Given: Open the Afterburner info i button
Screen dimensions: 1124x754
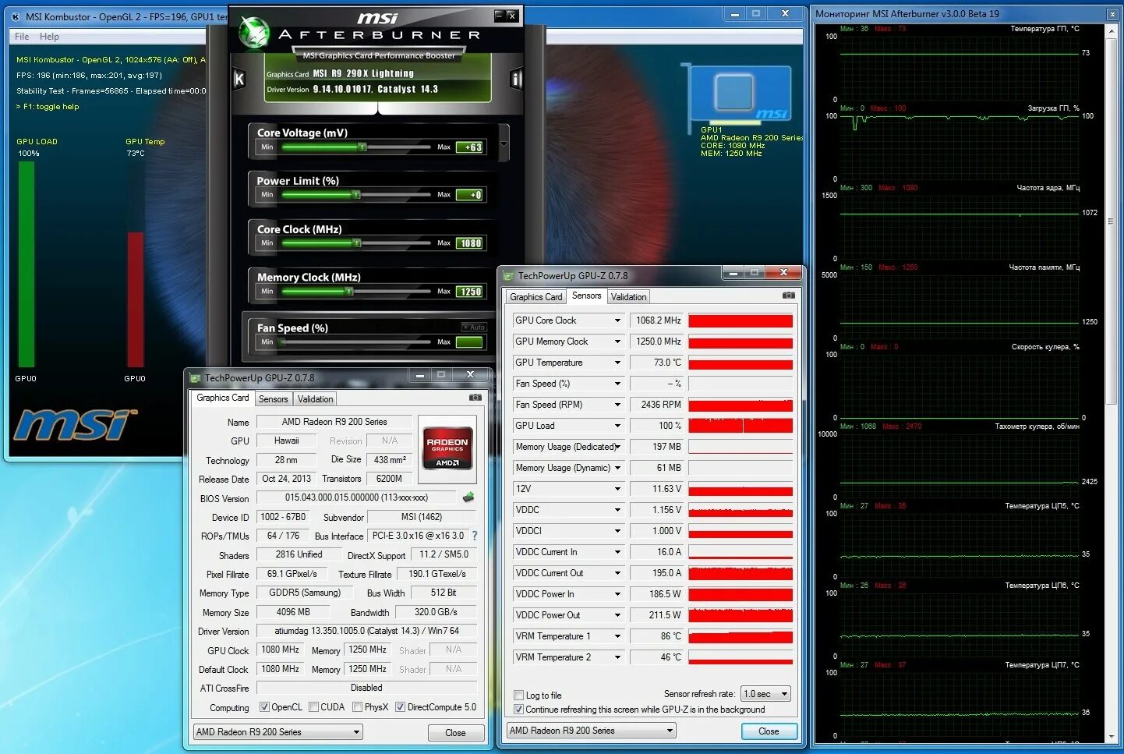Looking at the screenshot, I should coord(515,79).
